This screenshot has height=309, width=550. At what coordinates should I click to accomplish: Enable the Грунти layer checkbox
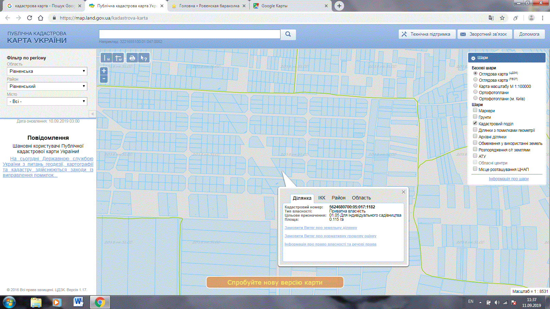(475, 117)
